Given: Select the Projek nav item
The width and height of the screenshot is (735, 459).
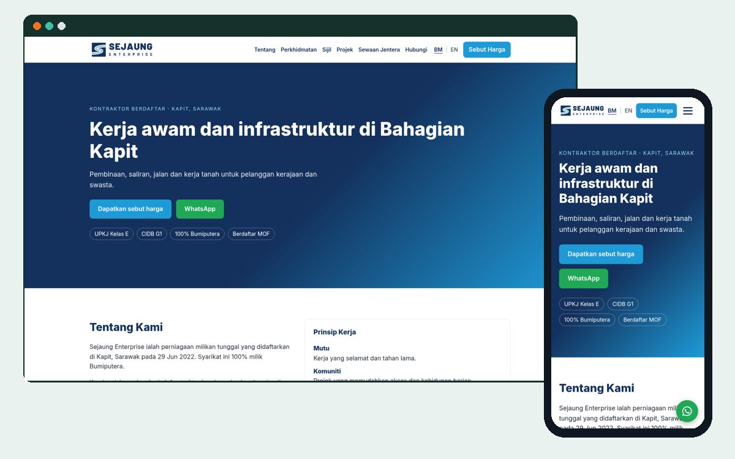Looking at the screenshot, I should [x=345, y=50].
